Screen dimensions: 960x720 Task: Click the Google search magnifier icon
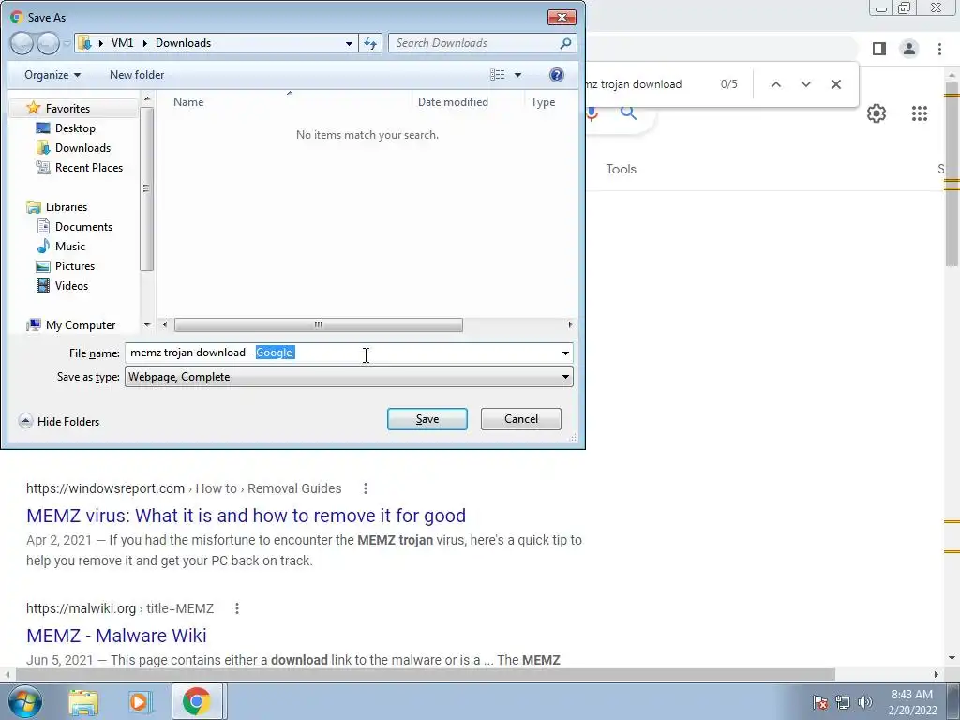(628, 112)
